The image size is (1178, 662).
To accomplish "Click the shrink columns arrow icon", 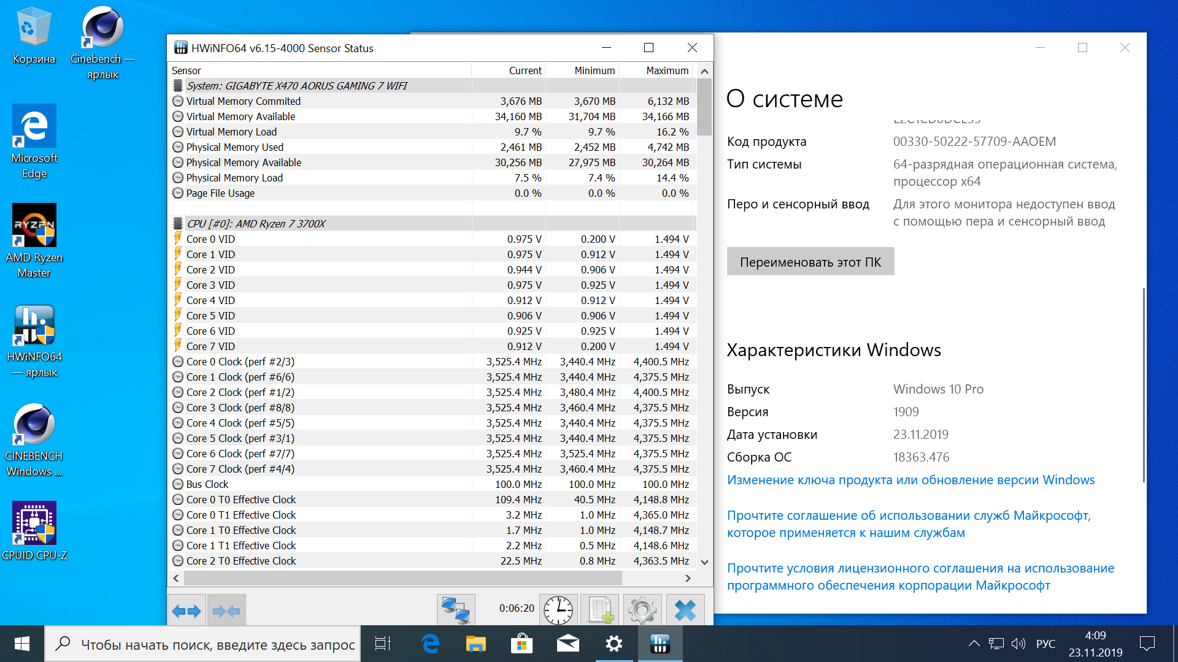I will pyautogui.click(x=226, y=611).
